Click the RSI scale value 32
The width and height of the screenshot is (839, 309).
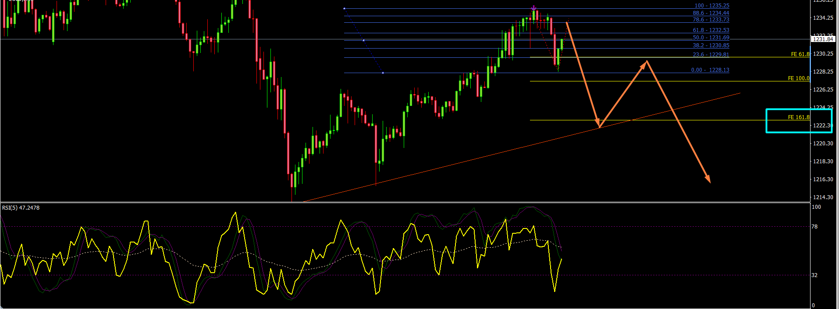(x=814, y=275)
